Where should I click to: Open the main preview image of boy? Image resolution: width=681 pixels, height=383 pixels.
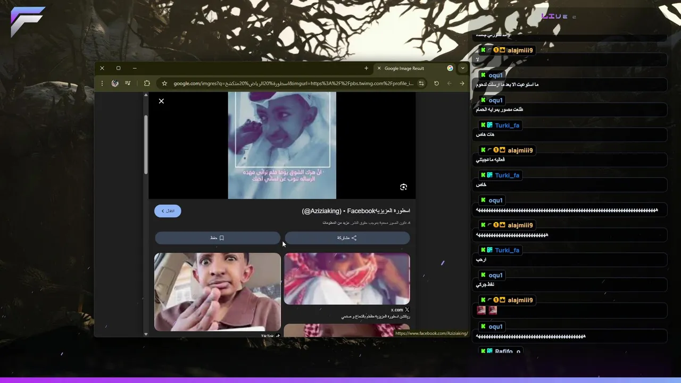282,145
